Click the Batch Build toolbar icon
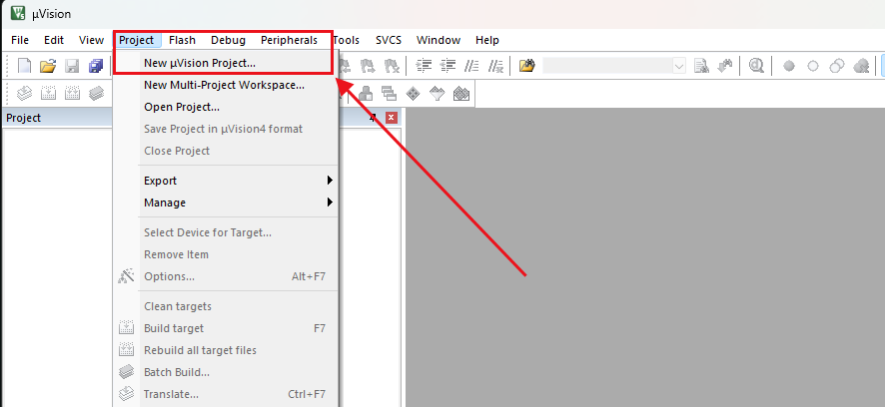This screenshot has width=885, height=407. pos(96,93)
